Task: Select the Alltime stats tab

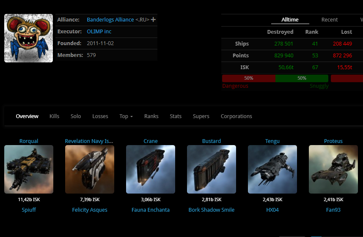Action: (x=289, y=20)
